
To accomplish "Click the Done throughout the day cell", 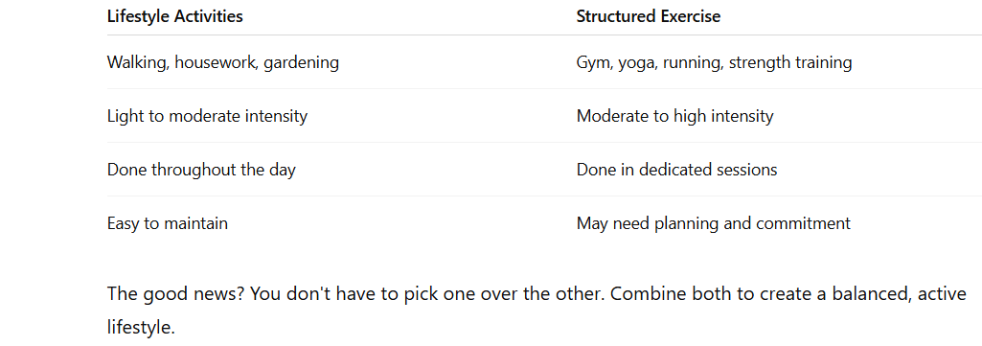I will pos(201,170).
